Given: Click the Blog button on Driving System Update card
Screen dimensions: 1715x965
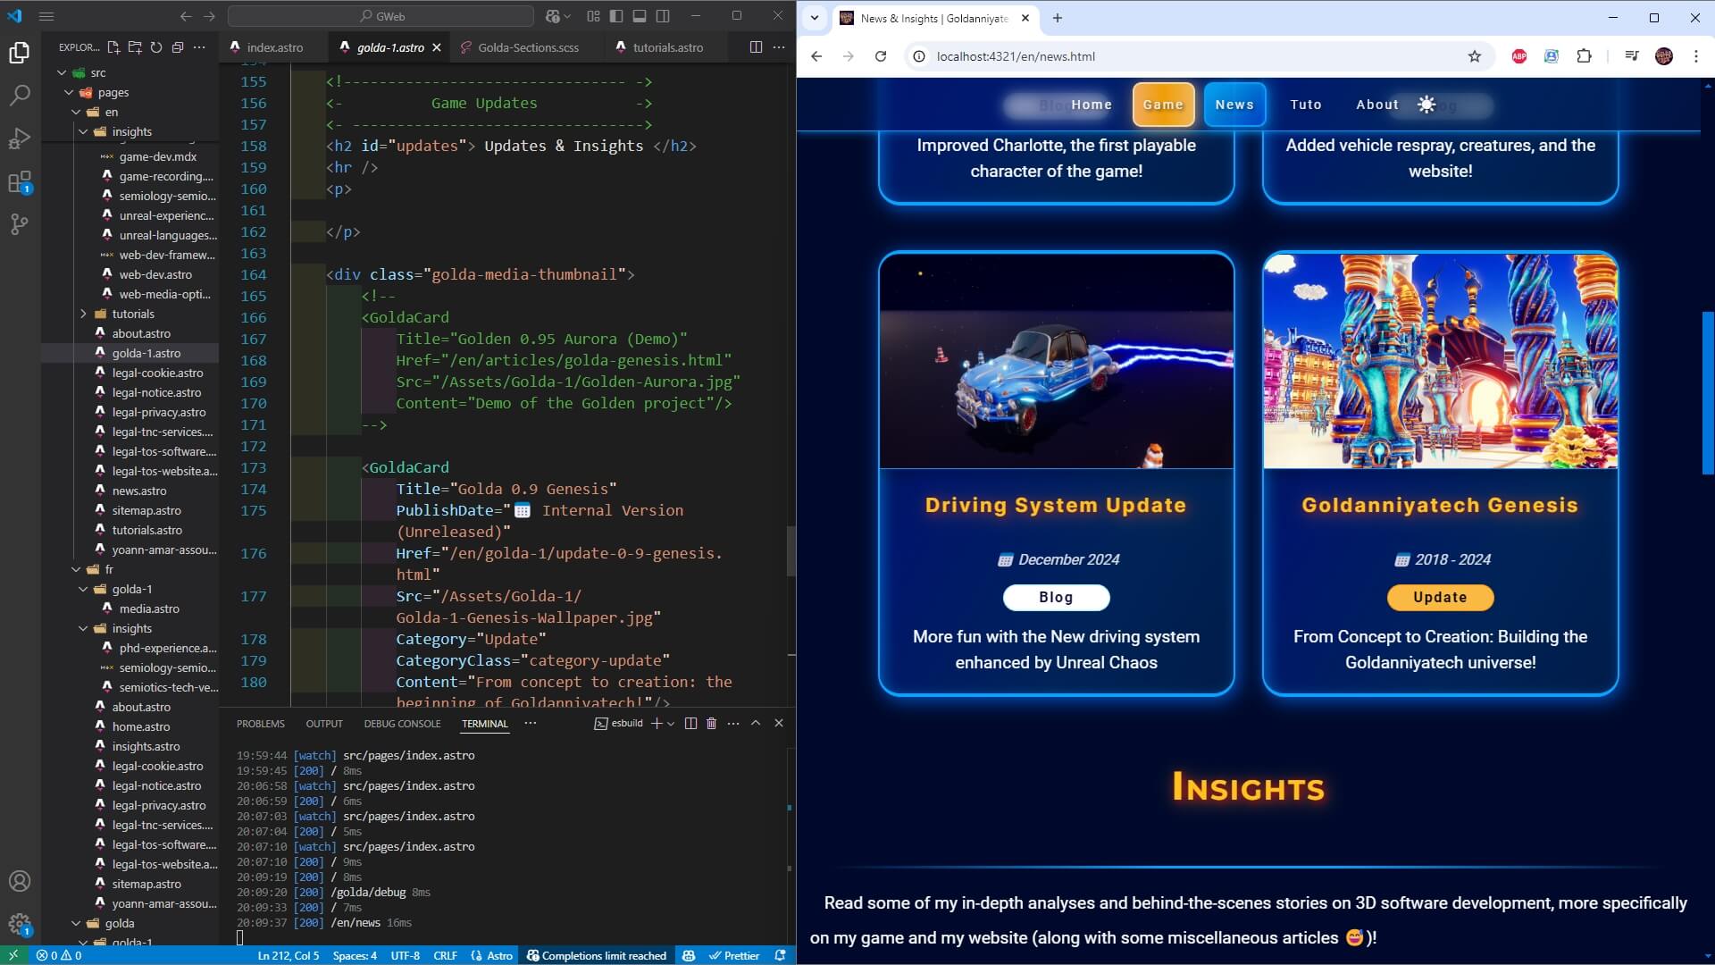Looking at the screenshot, I should click(x=1056, y=597).
